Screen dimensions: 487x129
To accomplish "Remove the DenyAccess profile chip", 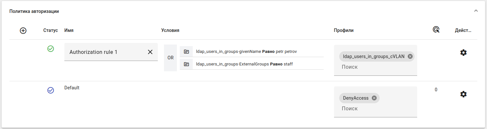I will pos(374,98).
